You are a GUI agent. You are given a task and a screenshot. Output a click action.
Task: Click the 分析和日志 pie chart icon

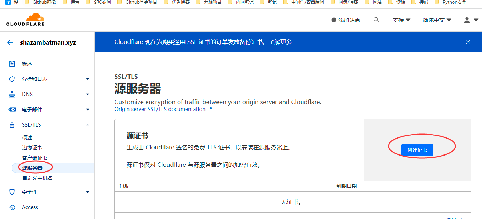[12, 79]
